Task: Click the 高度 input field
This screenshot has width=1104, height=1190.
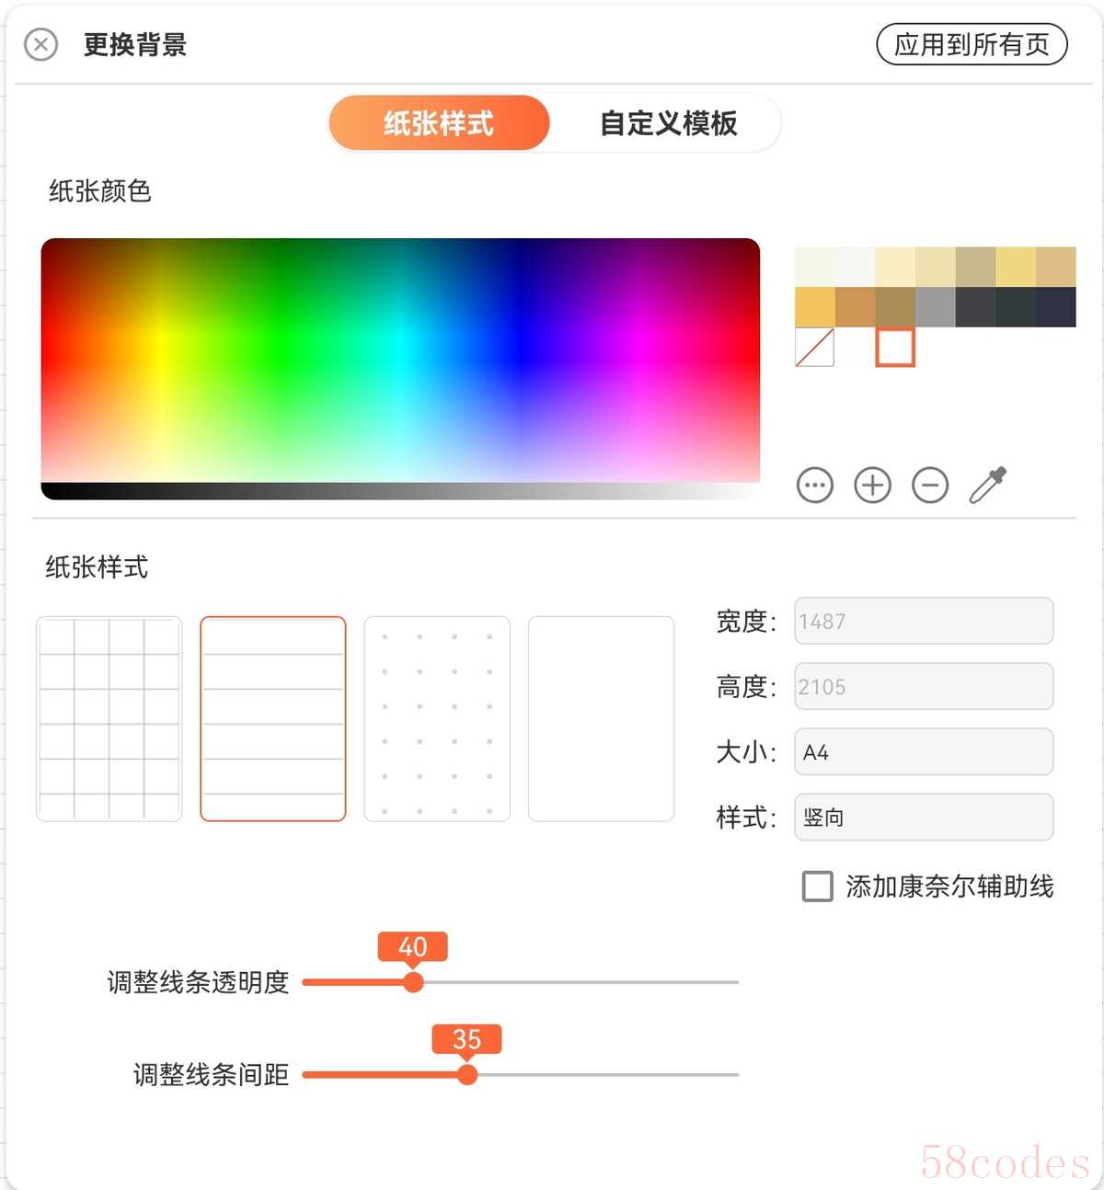Action: pyautogui.click(x=924, y=686)
